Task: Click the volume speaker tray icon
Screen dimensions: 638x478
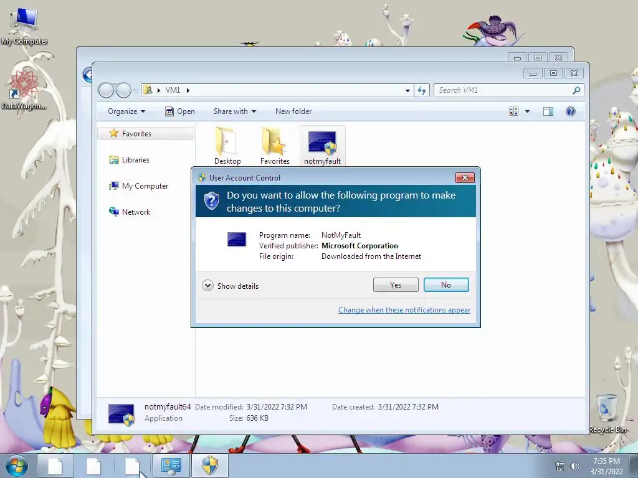Action: (575, 466)
